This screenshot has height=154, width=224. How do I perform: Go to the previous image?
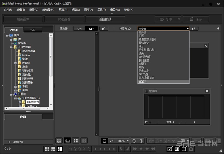tap(141, 149)
